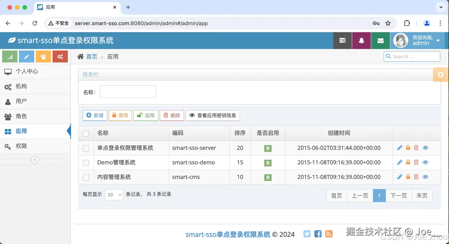Open 权限 in sidebar menu
449x244 pixels.
[35, 146]
